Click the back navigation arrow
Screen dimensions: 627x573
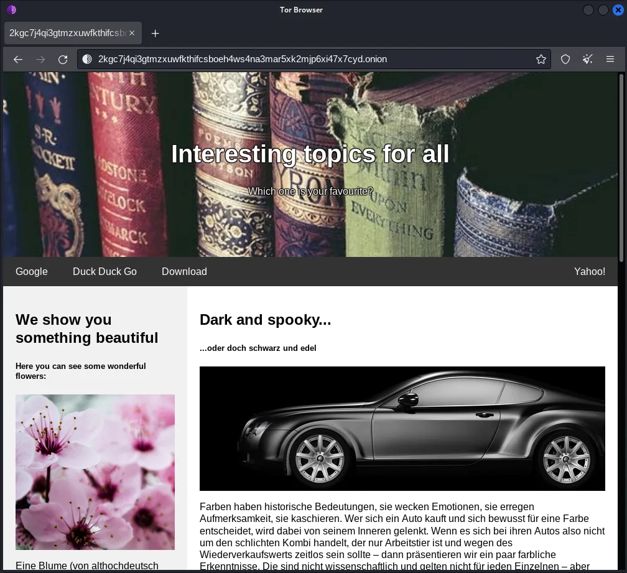click(18, 59)
